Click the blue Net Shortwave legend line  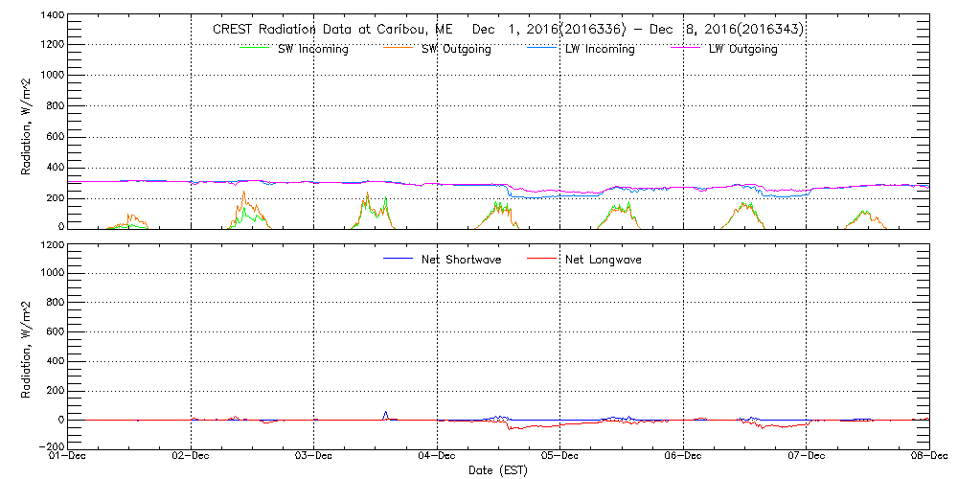[x=398, y=259]
